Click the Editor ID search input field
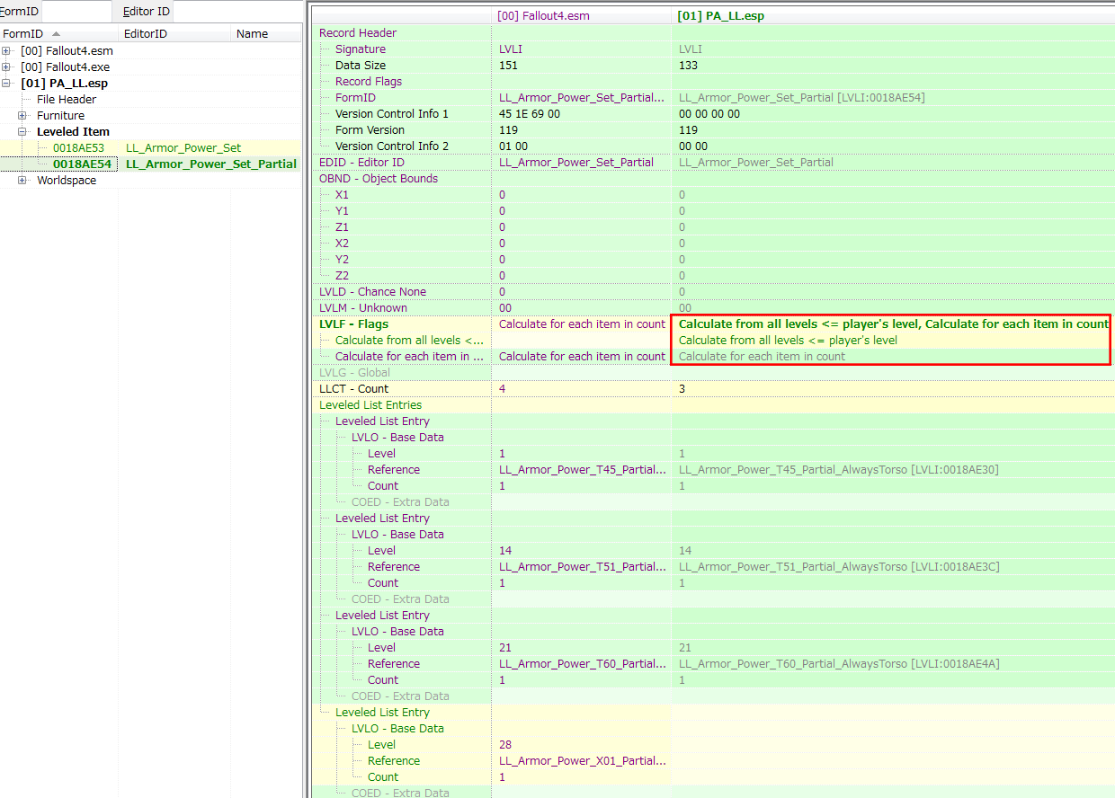The width and height of the screenshot is (1115, 798). tap(237, 12)
